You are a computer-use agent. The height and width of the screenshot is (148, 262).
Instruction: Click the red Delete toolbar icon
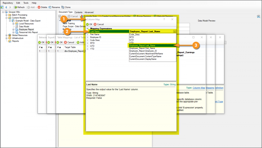click(39, 7)
